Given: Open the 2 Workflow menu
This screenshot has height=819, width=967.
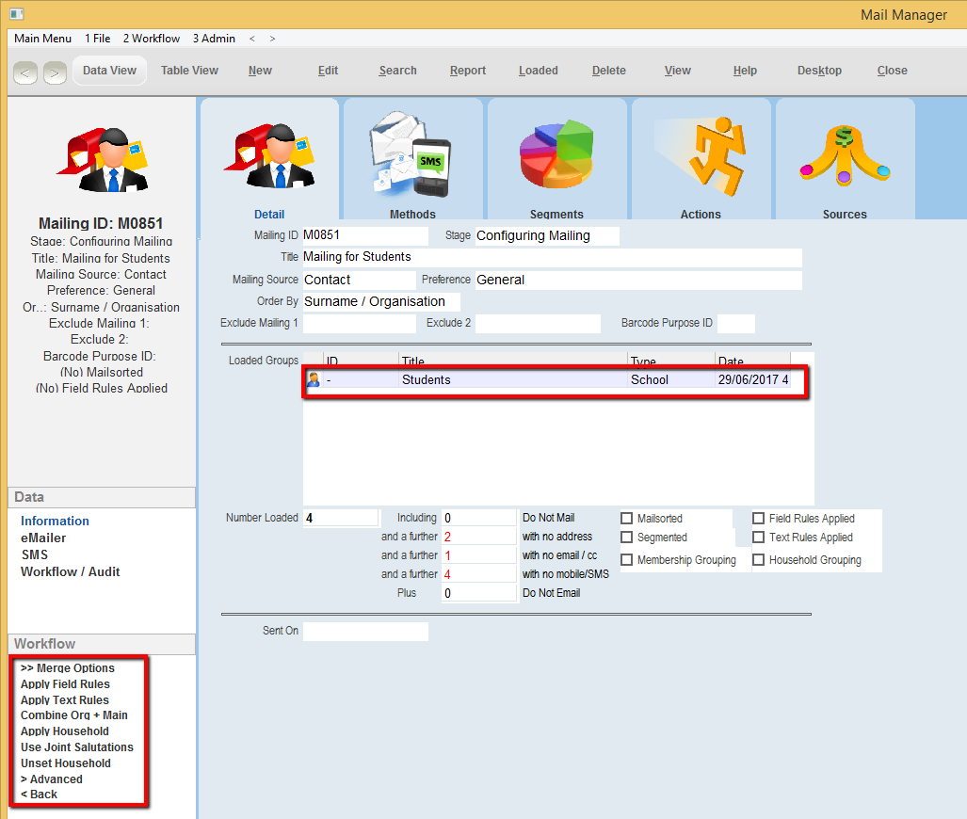Looking at the screenshot, I should pyautogui.click(x=151, y=39).
